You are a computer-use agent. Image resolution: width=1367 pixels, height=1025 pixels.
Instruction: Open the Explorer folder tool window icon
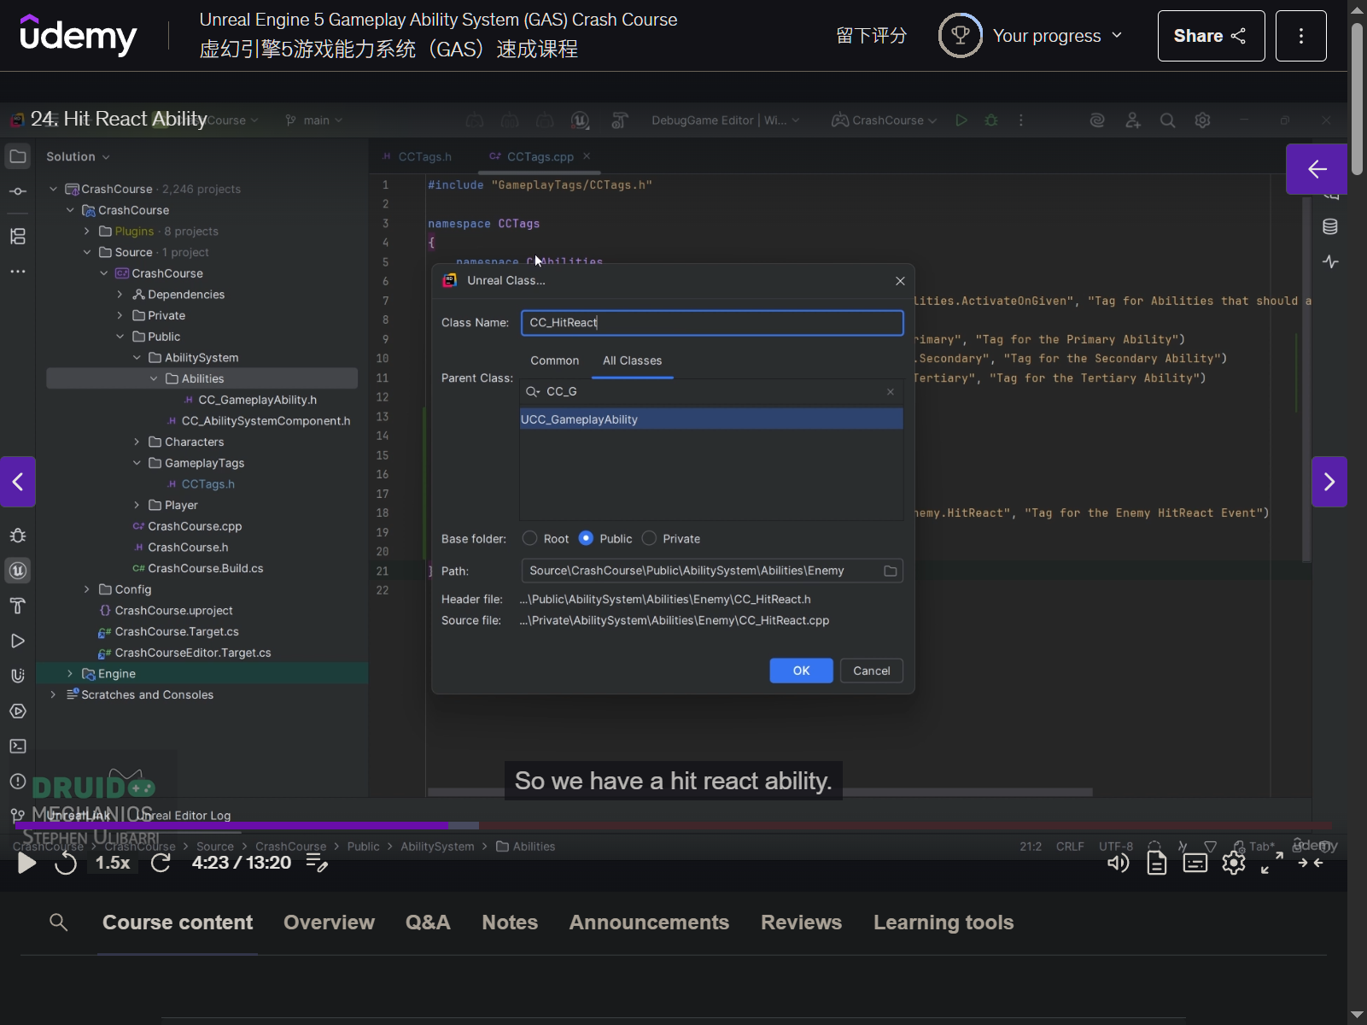[18, 156]
